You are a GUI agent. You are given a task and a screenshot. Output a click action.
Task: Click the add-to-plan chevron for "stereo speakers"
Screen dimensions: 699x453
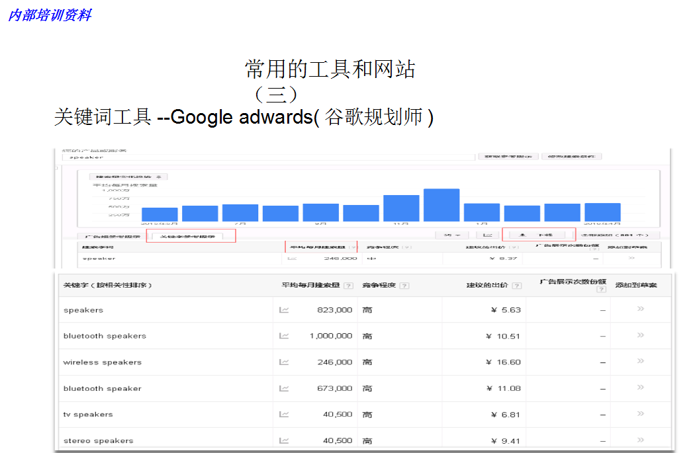639,440
